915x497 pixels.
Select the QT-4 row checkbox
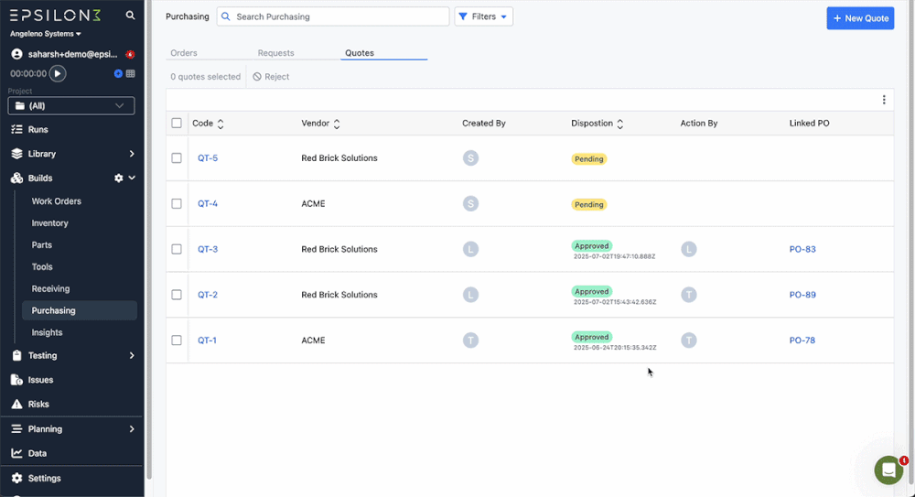(177, 204)
